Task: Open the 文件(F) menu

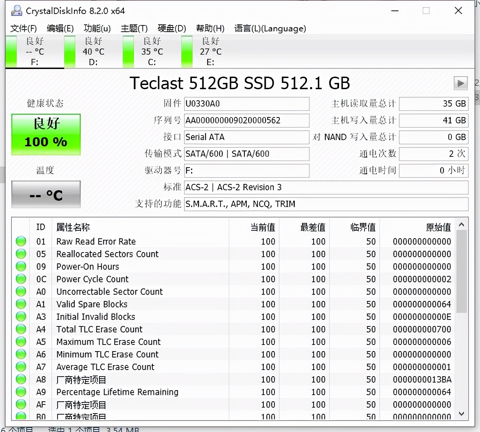Action: 23,29
